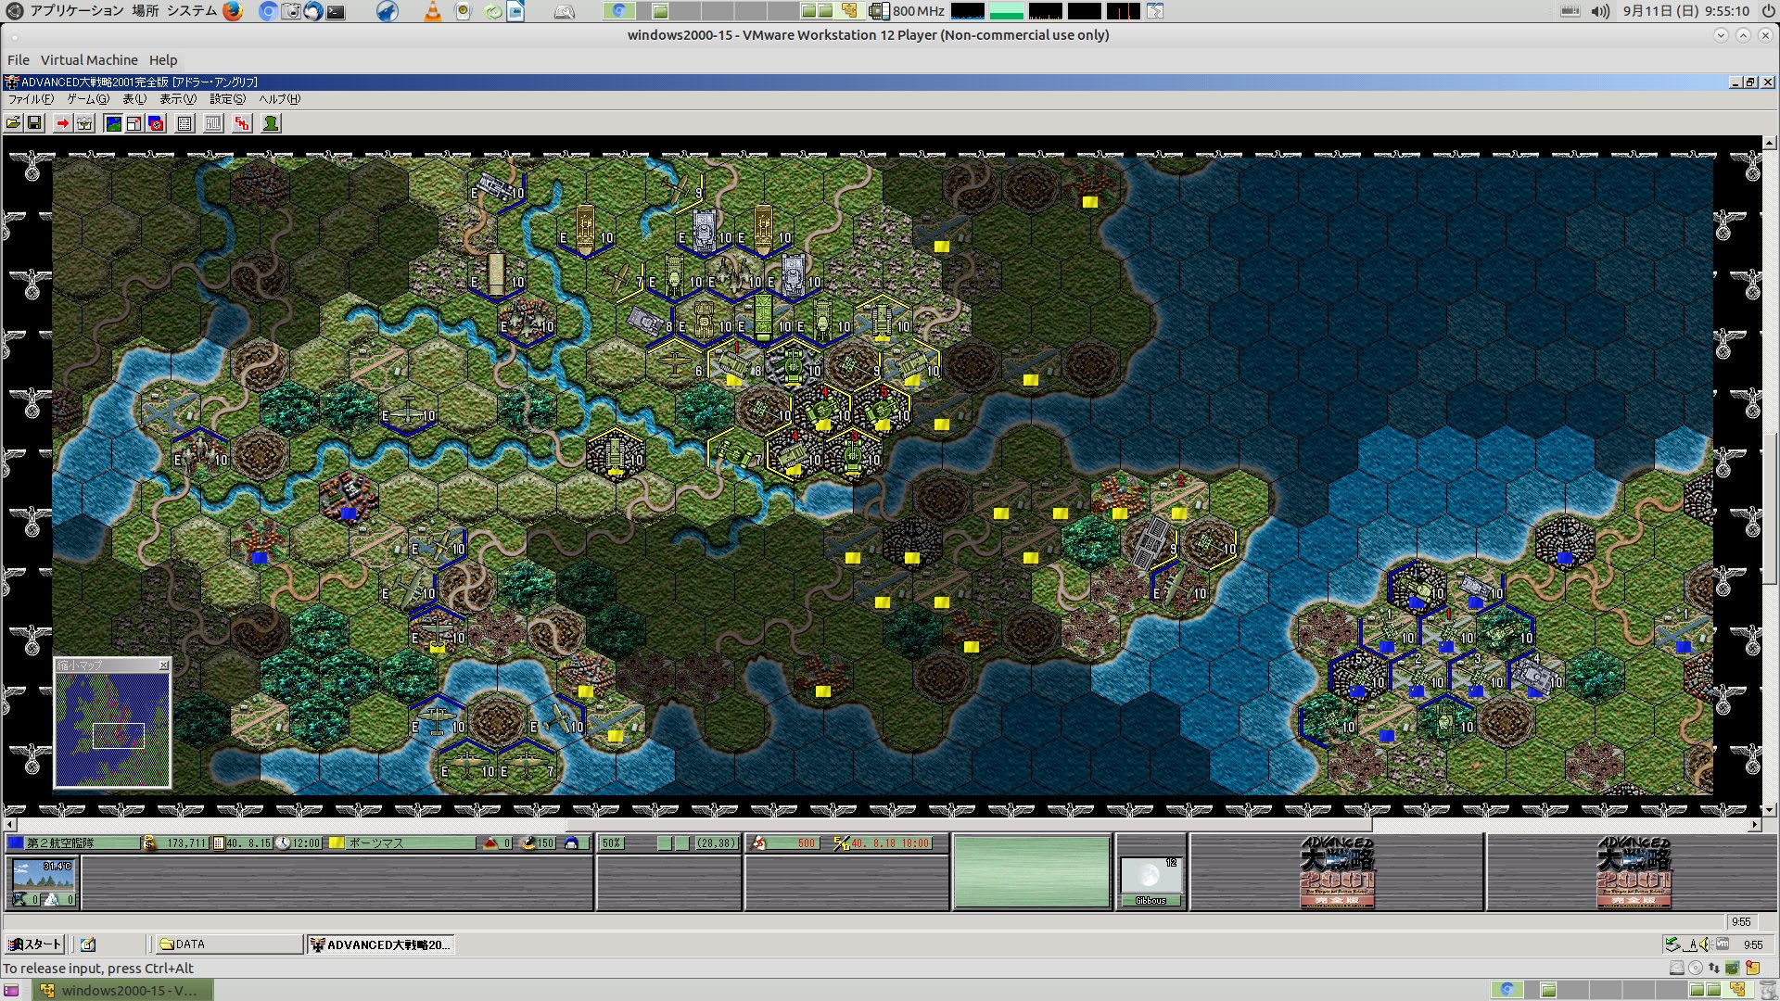Screen dimensions: 1780x1001
Task: Close the 縮小マップ mini-map panel
Action: point(164,665)
